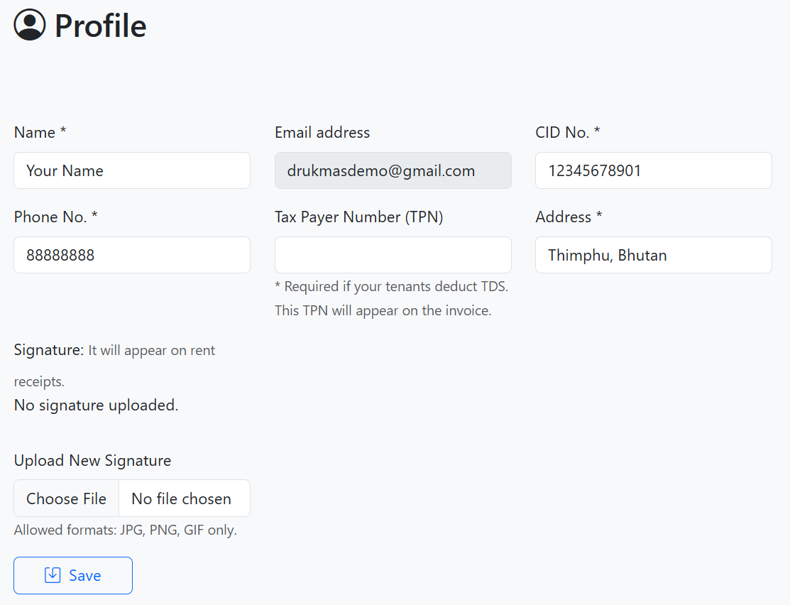Image resolution: width=790 pixels, height=605 pixels.
Task: Focus the Name input field
Action: point(132,170)
